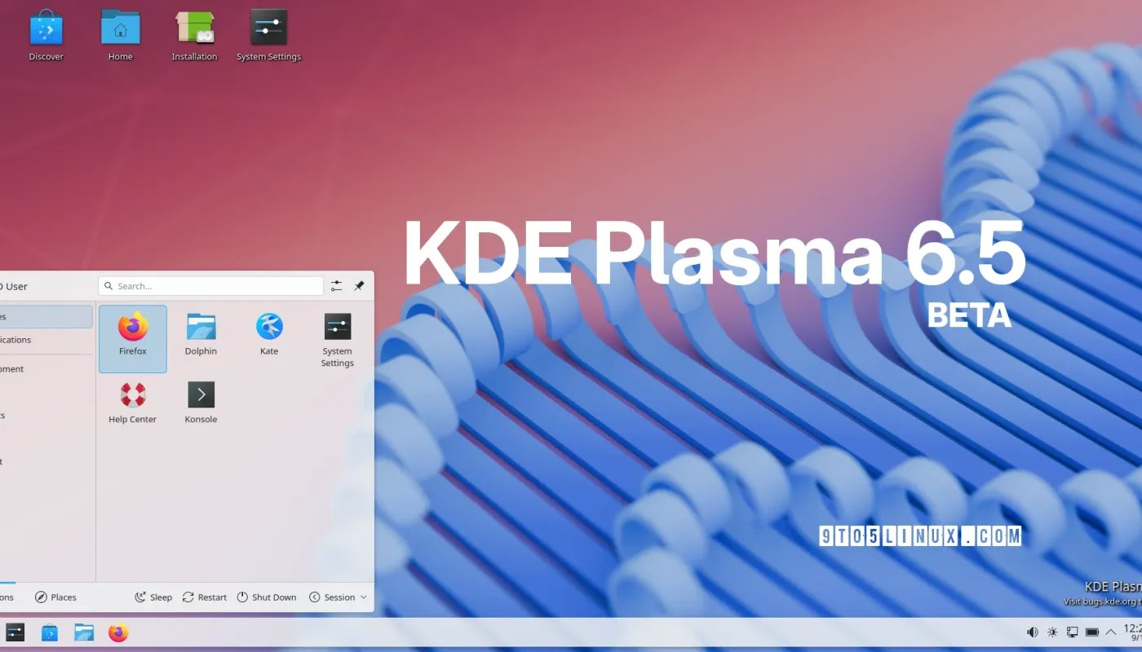
Task: Expand the Session options menu
Action: tap(337, 597)
